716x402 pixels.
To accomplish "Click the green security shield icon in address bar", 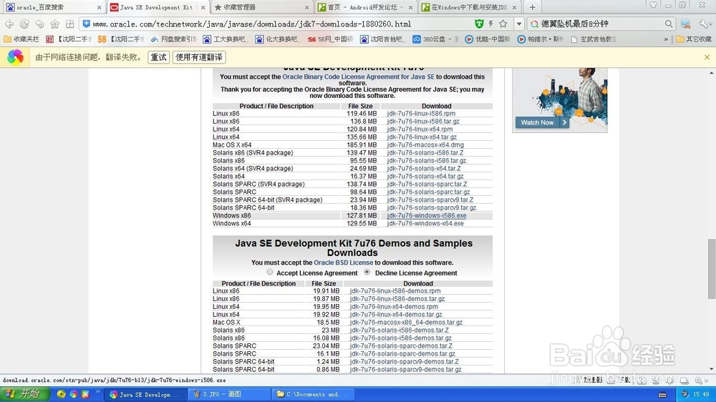I will point(478,24).
